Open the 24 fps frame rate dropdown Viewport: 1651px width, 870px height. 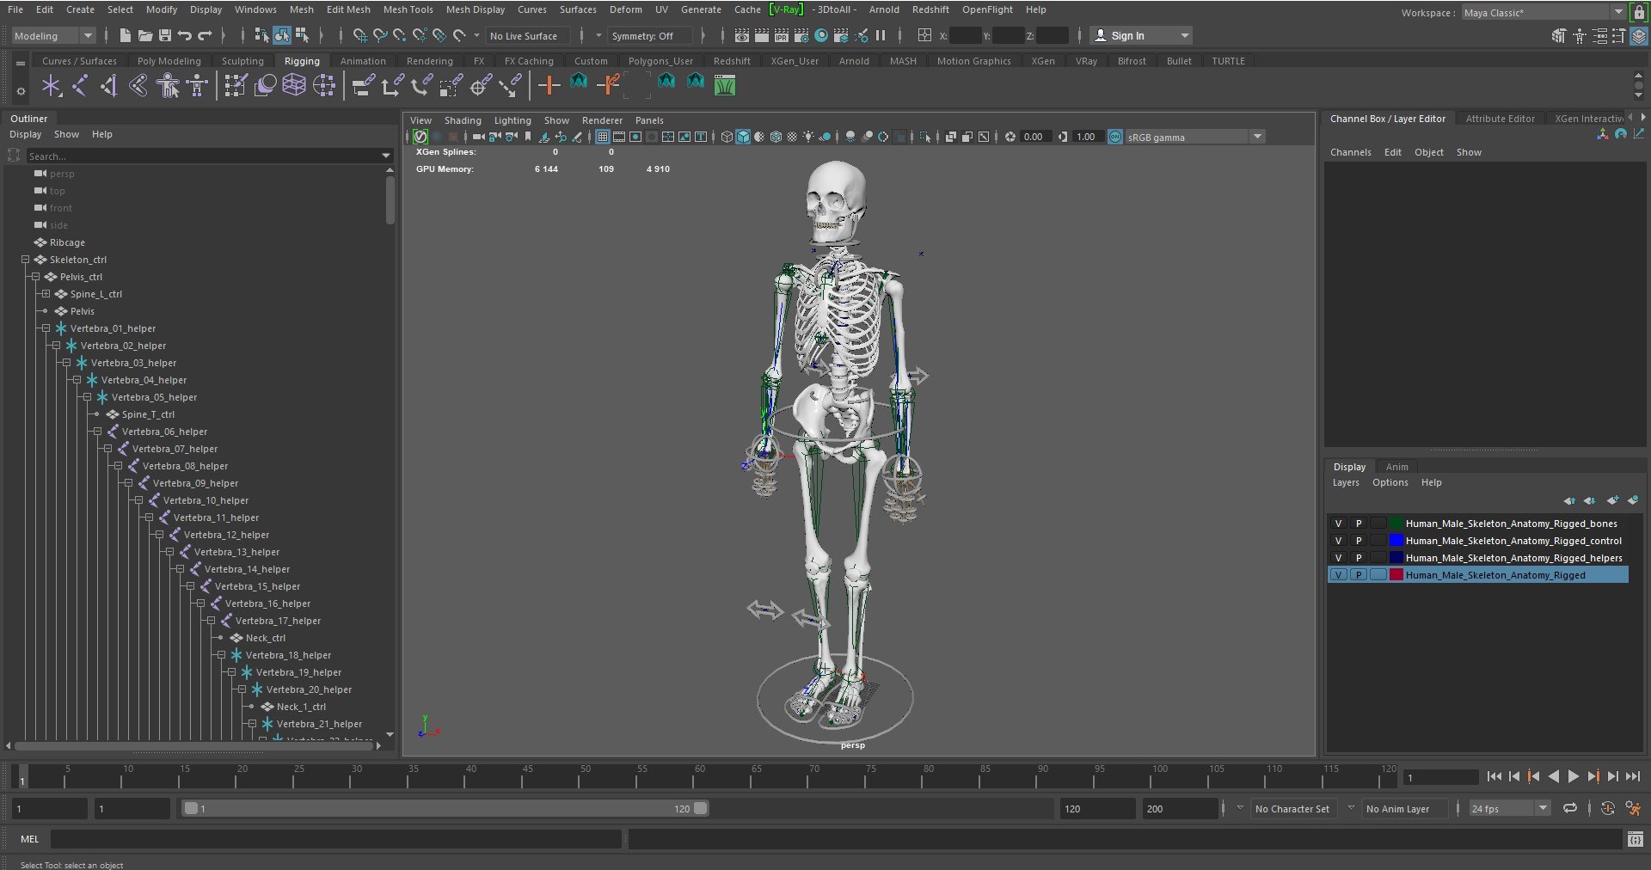click(1509, 809)
